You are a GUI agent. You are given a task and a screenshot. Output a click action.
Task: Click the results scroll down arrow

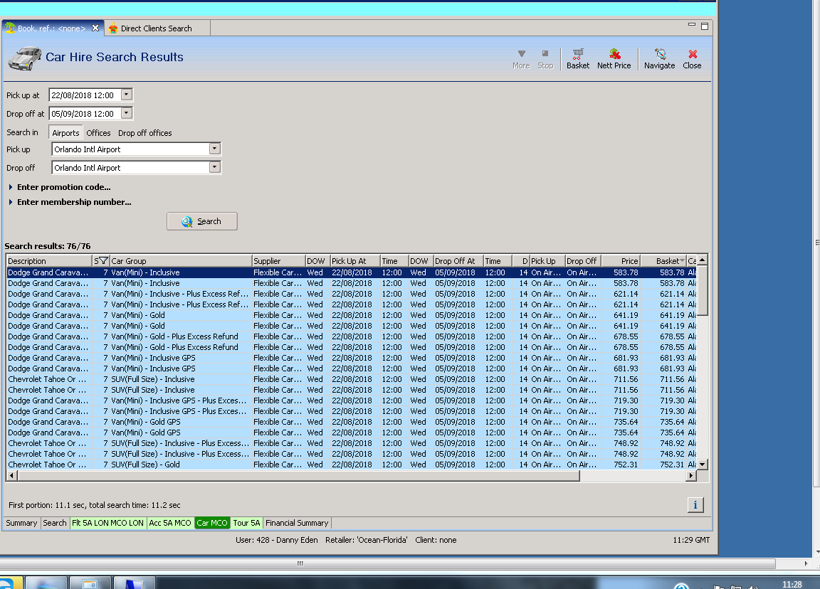703,464
